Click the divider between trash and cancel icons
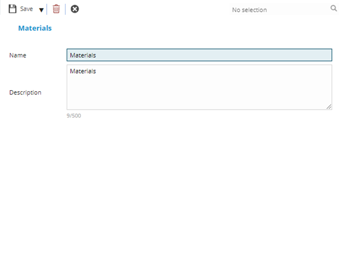342x263 pixels. [x=65, y=9]
